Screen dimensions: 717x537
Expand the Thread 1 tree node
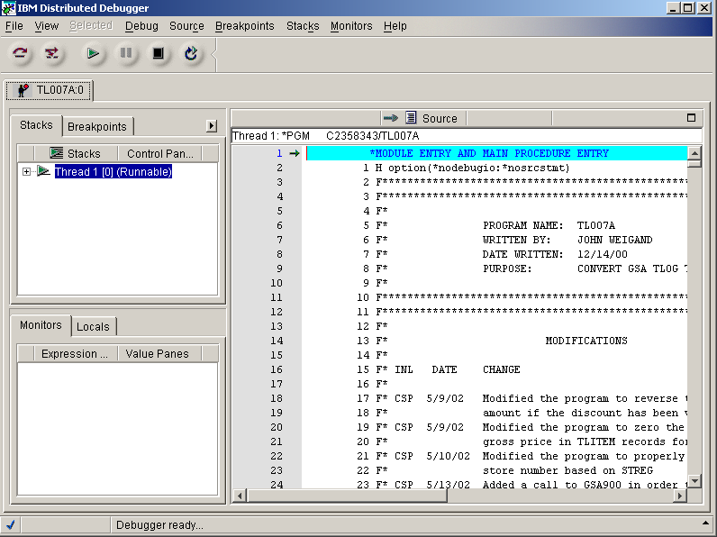(x=26, y=171)
